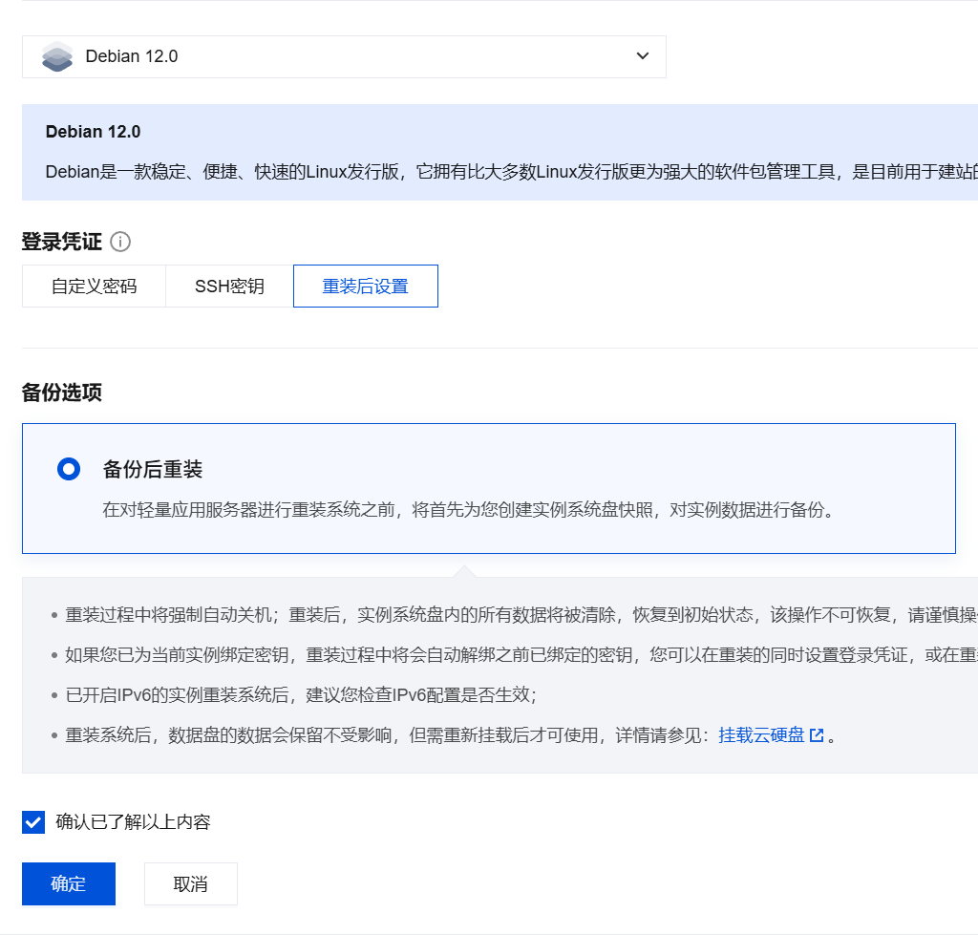Uncheck the 确认已了解以上内容 checkbox
Viewport: 978px width, 935px height.
[x=33, y=822]
